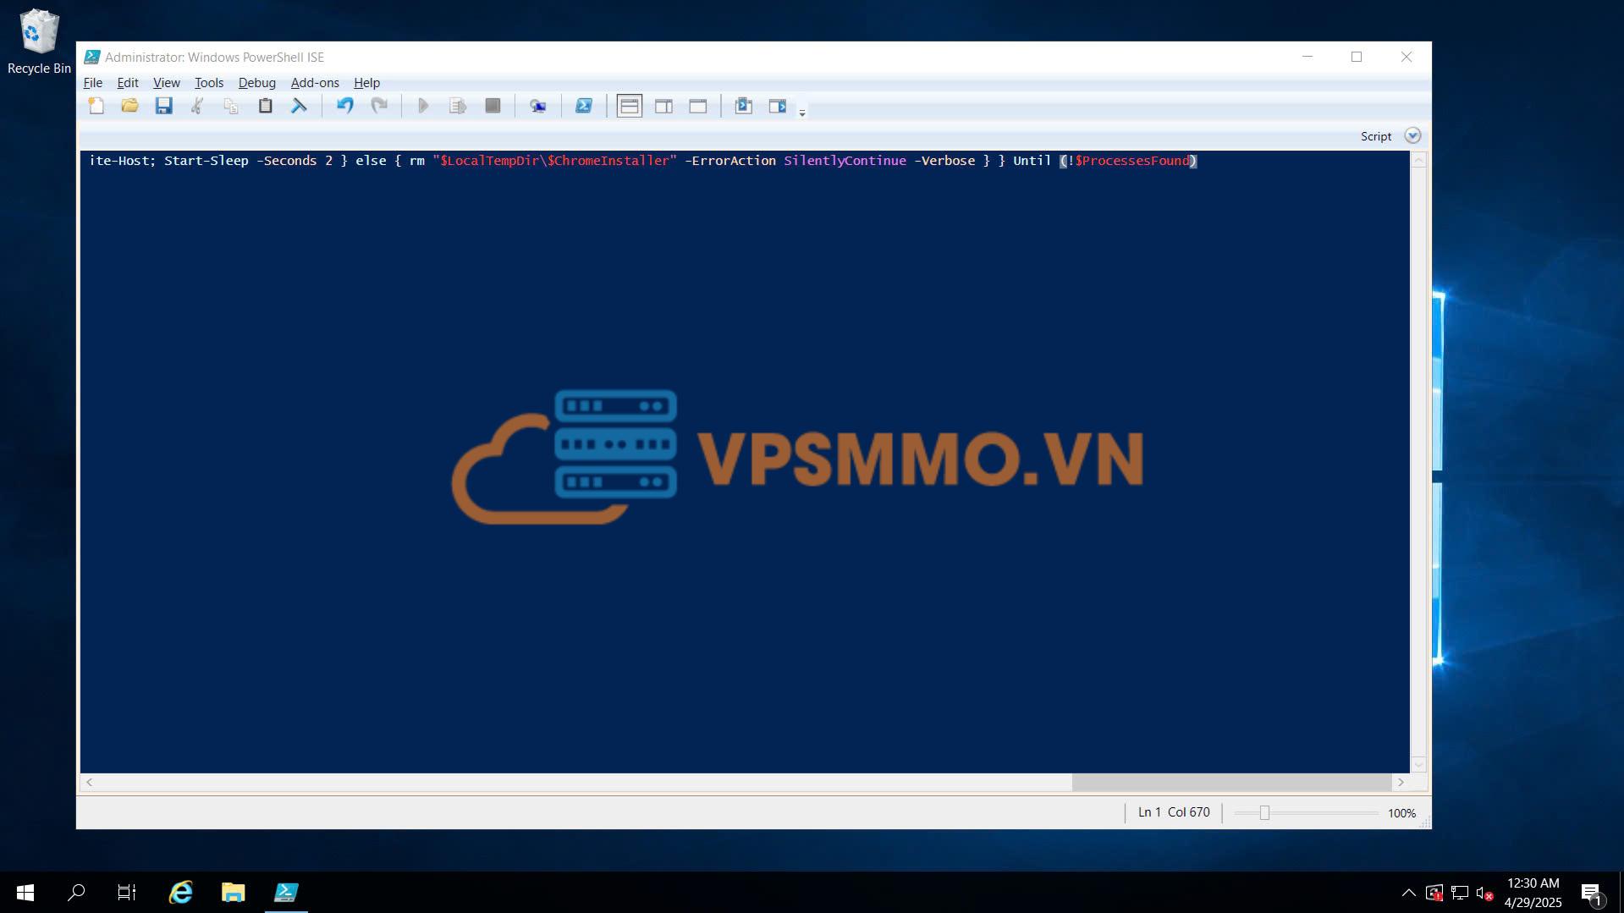Open File Explorer from taskbar
Image resolution: width=1624 pixels, height=913 pixels.
[x=233, y=893]
